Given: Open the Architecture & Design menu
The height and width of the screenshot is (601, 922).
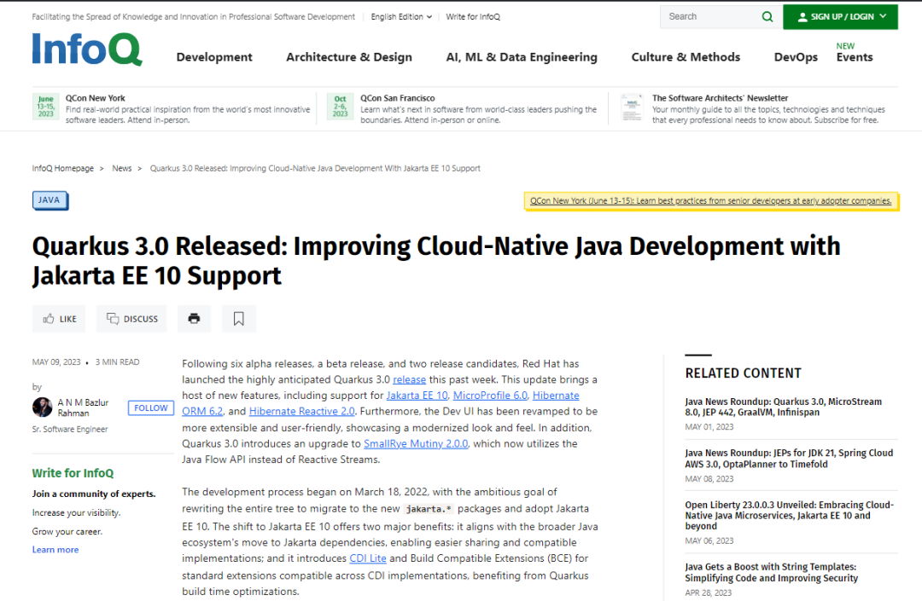Looking at the screenshot, I should [x=349, y=57].
